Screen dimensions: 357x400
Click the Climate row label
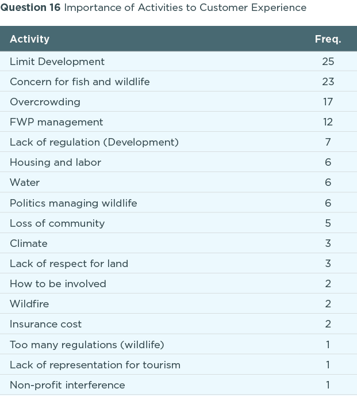pos(29,243)
